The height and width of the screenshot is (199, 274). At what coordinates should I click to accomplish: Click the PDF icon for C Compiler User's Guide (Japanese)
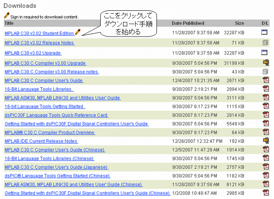(x=266, y=167)
